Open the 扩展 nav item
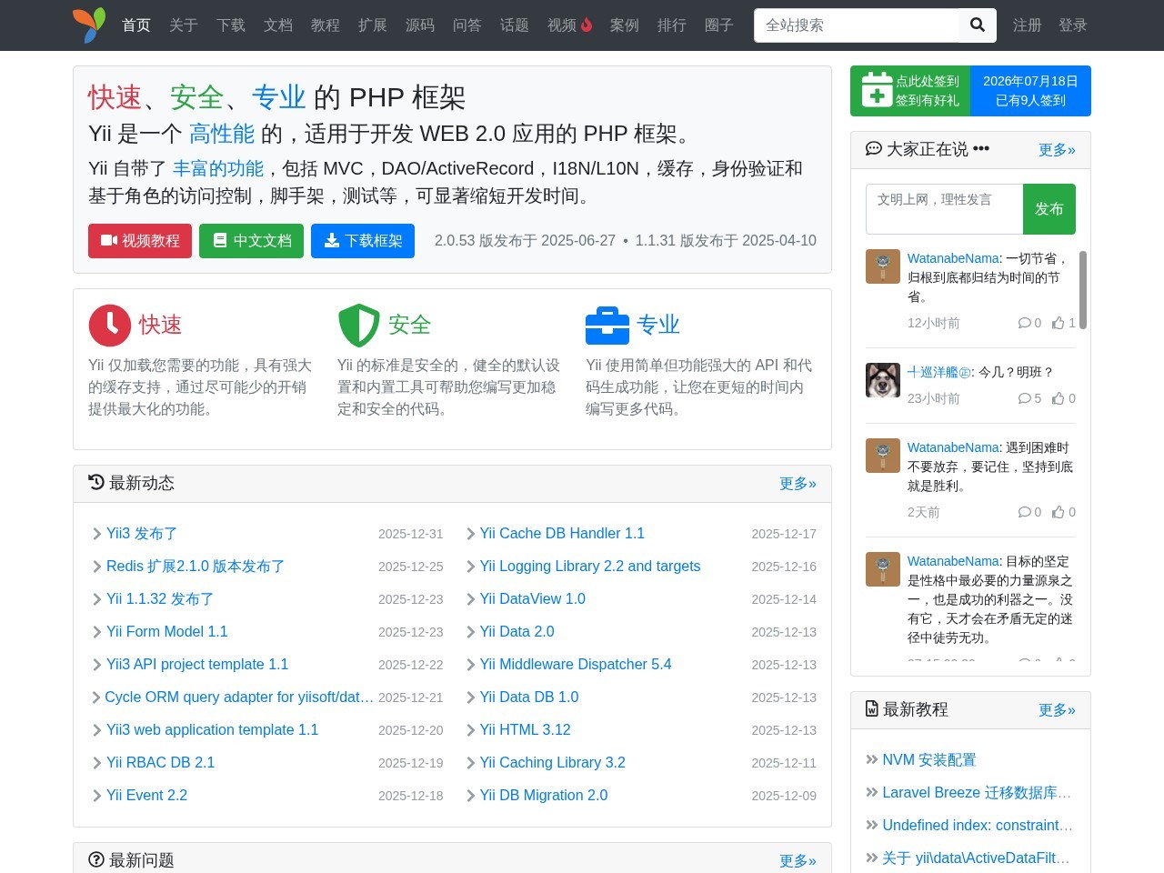Image resolution: width=1164 pixels, height=873 pixels. (x=373, y=25)
